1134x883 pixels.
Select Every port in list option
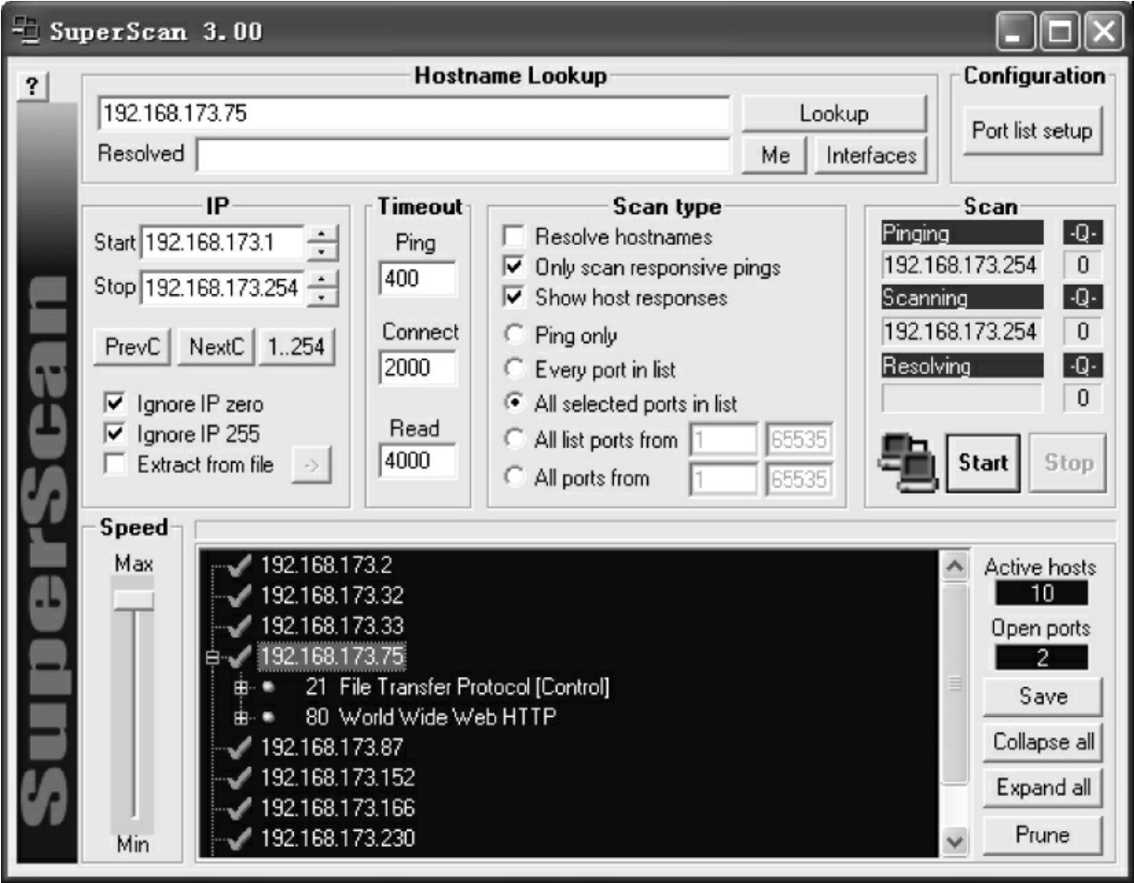[x=513, y=369]
